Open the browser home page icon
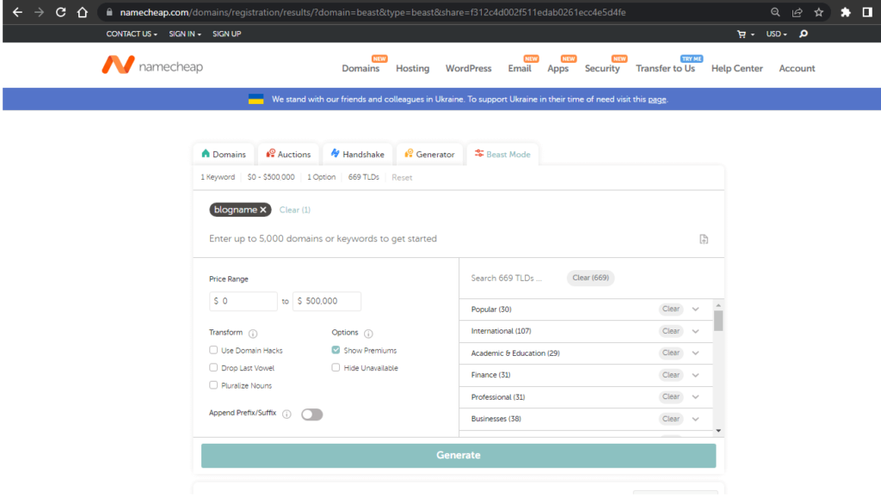Screen dimensions: 881x497 83,12
